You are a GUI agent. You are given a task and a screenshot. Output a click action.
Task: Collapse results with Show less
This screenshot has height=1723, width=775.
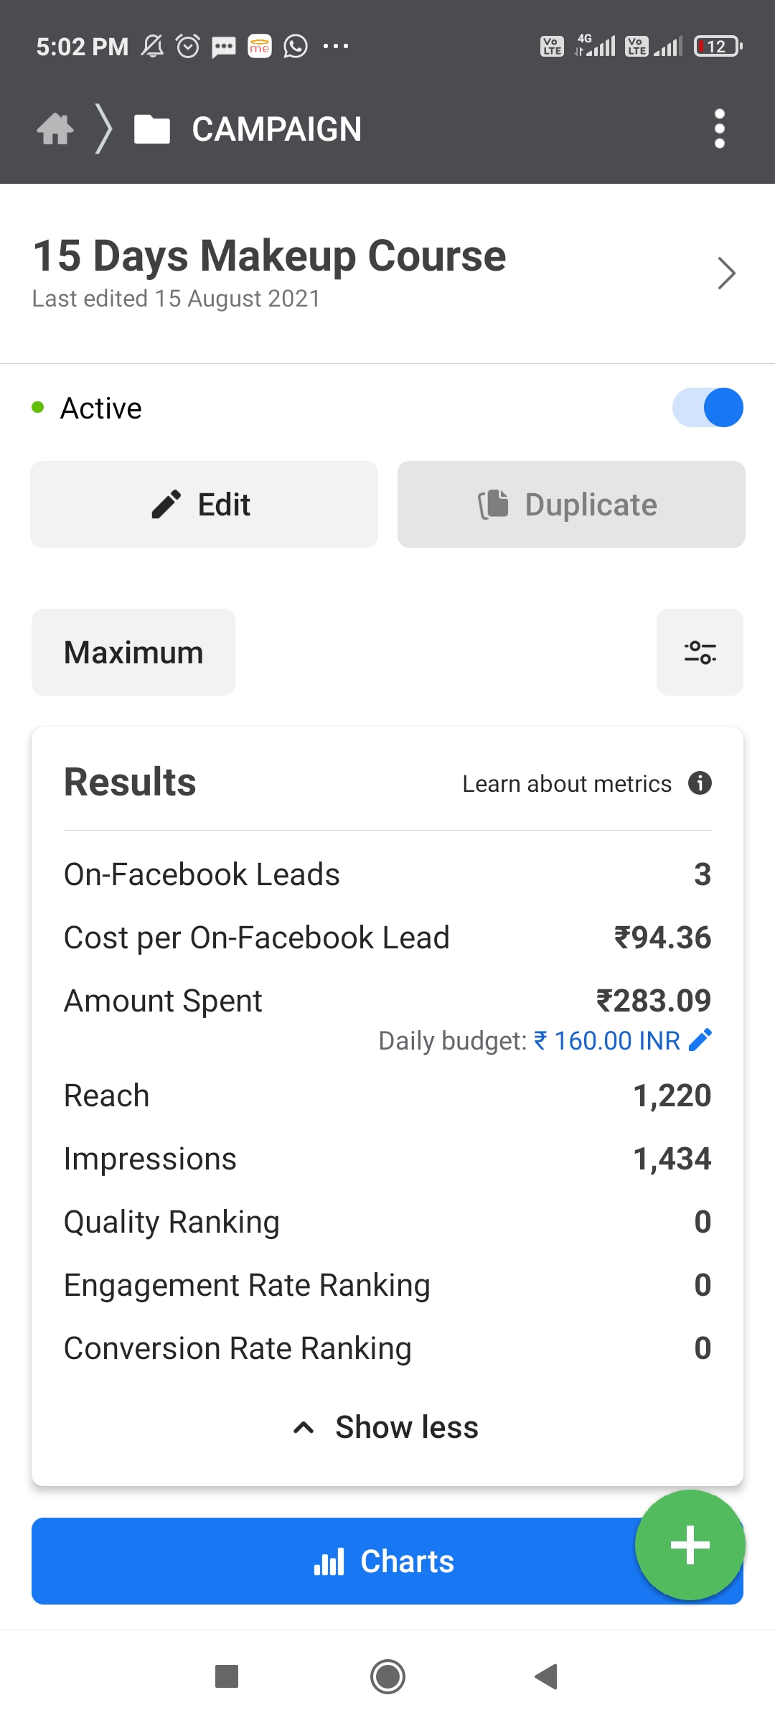point(386,1427)
